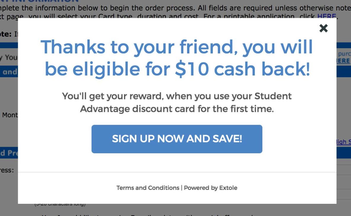
Task: Click the $10 cash back headline text
Action: click(x=177, y=58)
